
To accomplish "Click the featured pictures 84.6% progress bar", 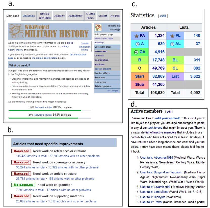I will (x=50, y=118).
